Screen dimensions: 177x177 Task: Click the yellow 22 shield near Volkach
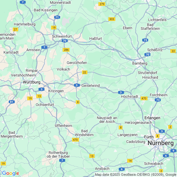coord(85,72)
